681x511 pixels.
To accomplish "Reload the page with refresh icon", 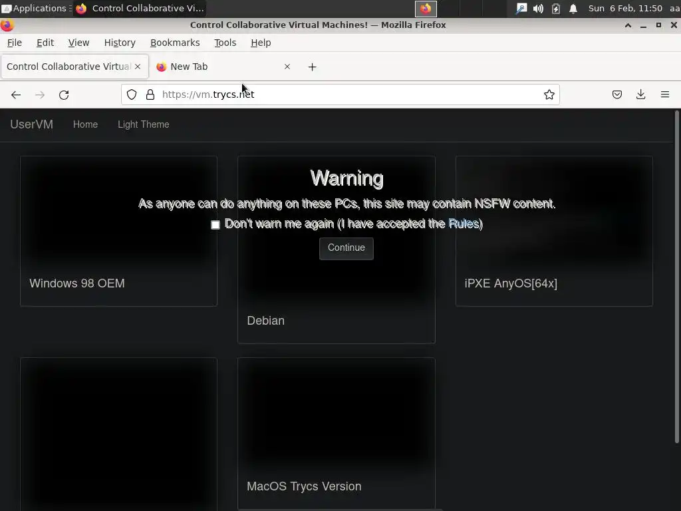I will click(x=64, y=94).
